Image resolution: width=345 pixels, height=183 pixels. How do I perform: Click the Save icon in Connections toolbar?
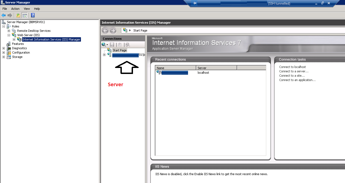(x=112, y=45)
